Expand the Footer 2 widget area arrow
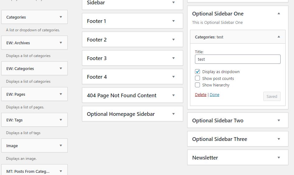 click(x=173, y=40)
